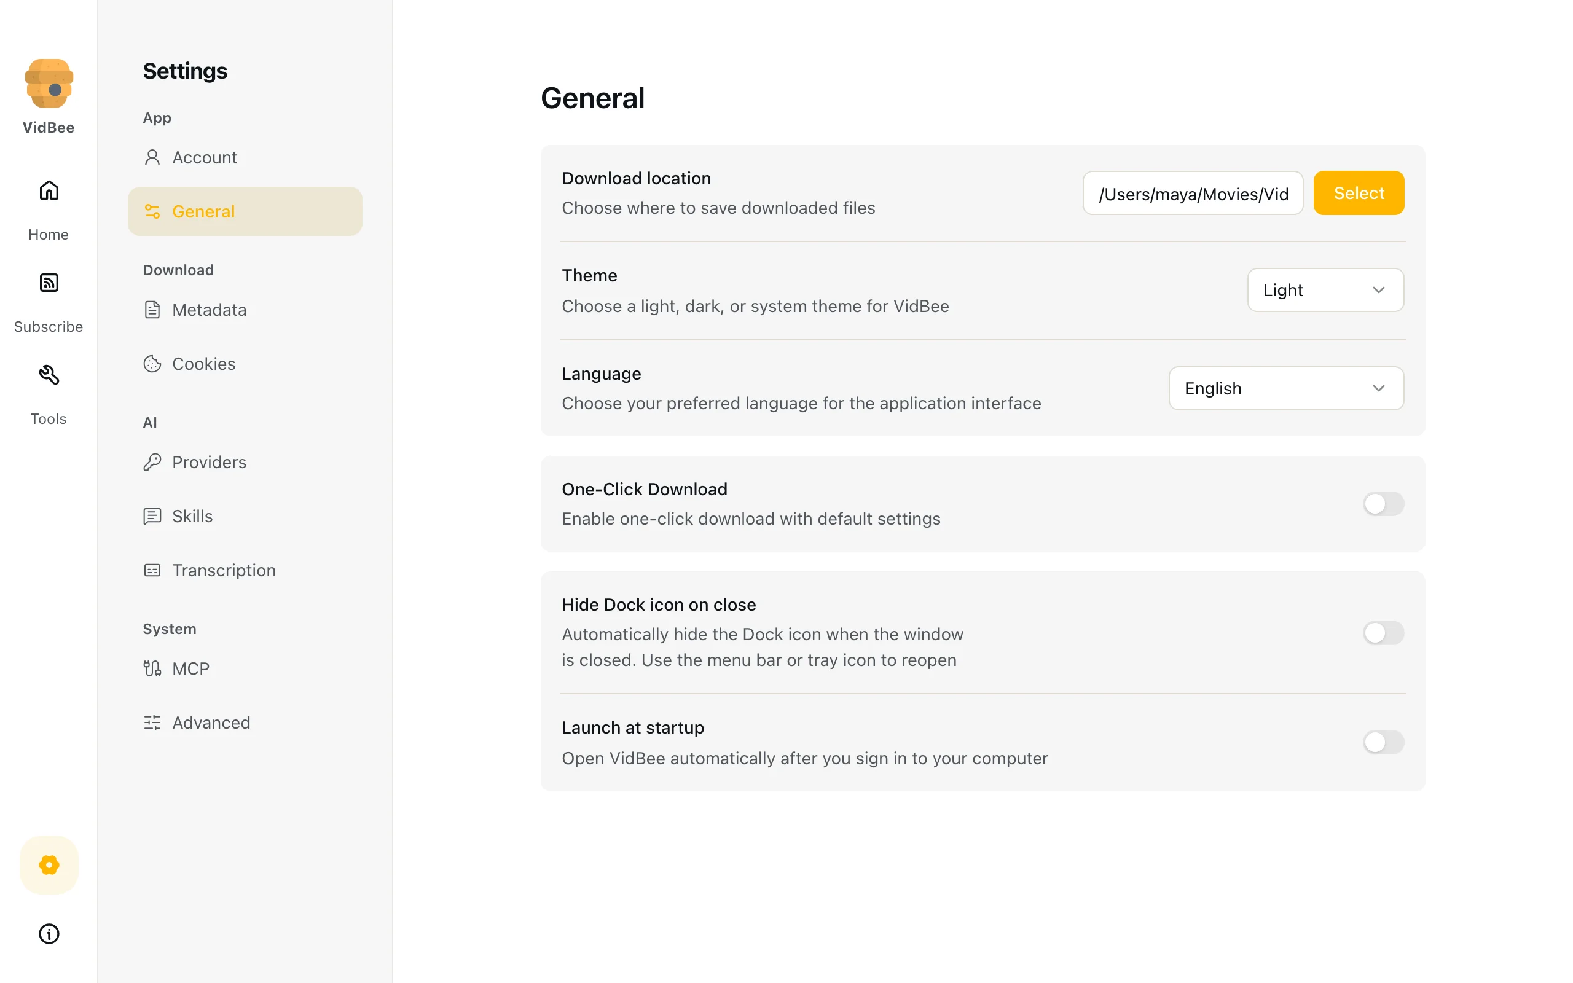Click the Subscribe label in sidebar
The image size is (1573, 983).
click(49, 326)
